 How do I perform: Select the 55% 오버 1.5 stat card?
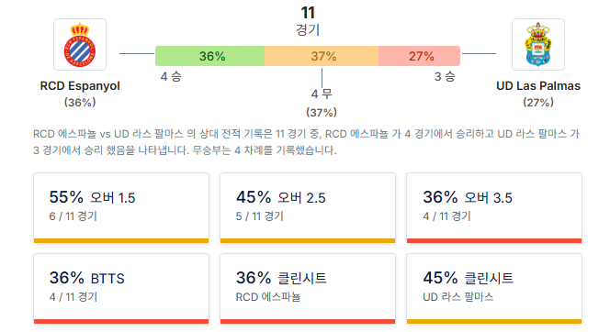coord(121,208)
